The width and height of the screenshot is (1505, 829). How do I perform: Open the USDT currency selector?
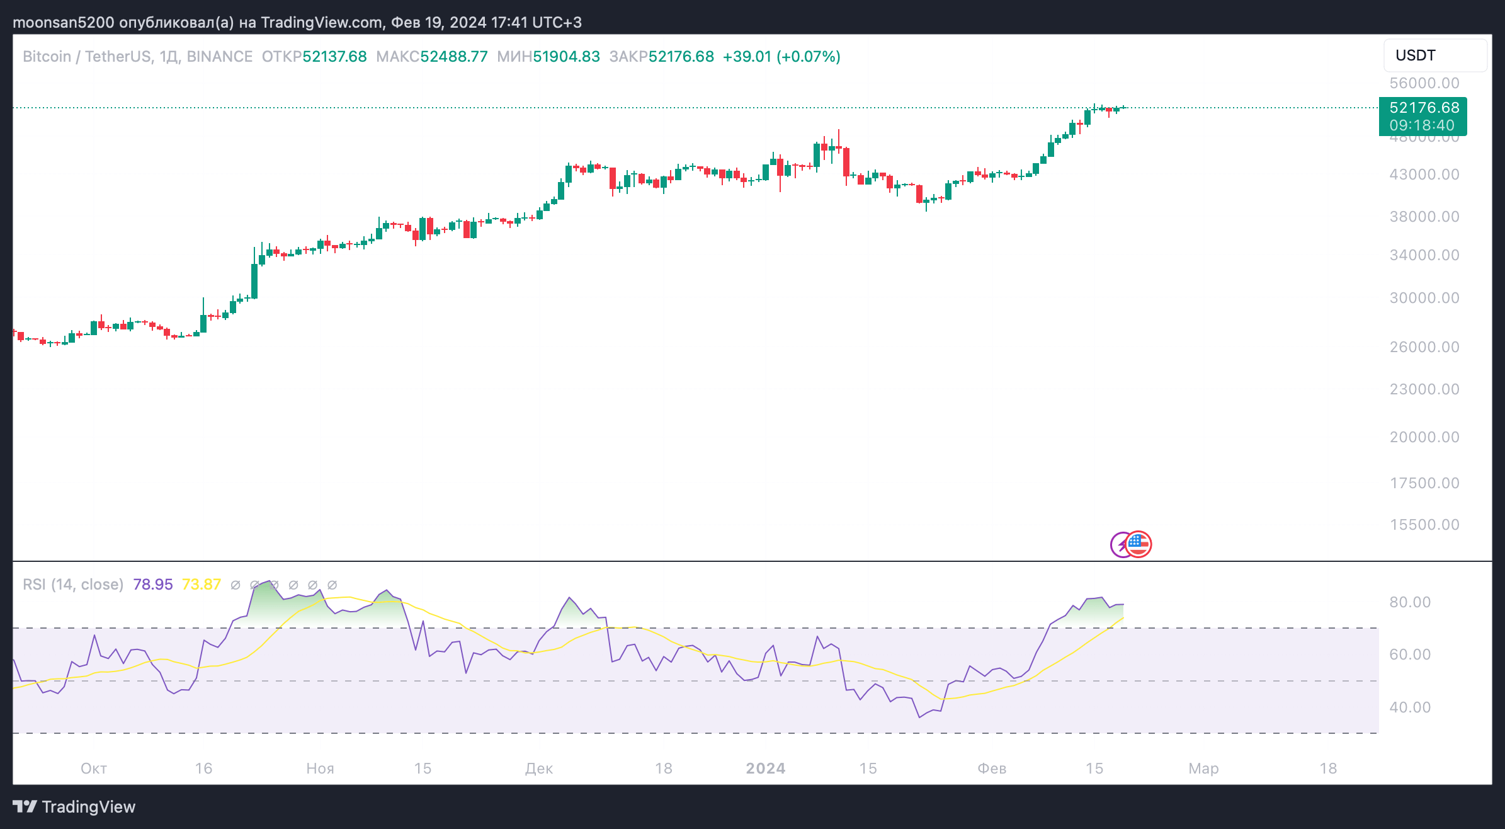(1435, 55)
